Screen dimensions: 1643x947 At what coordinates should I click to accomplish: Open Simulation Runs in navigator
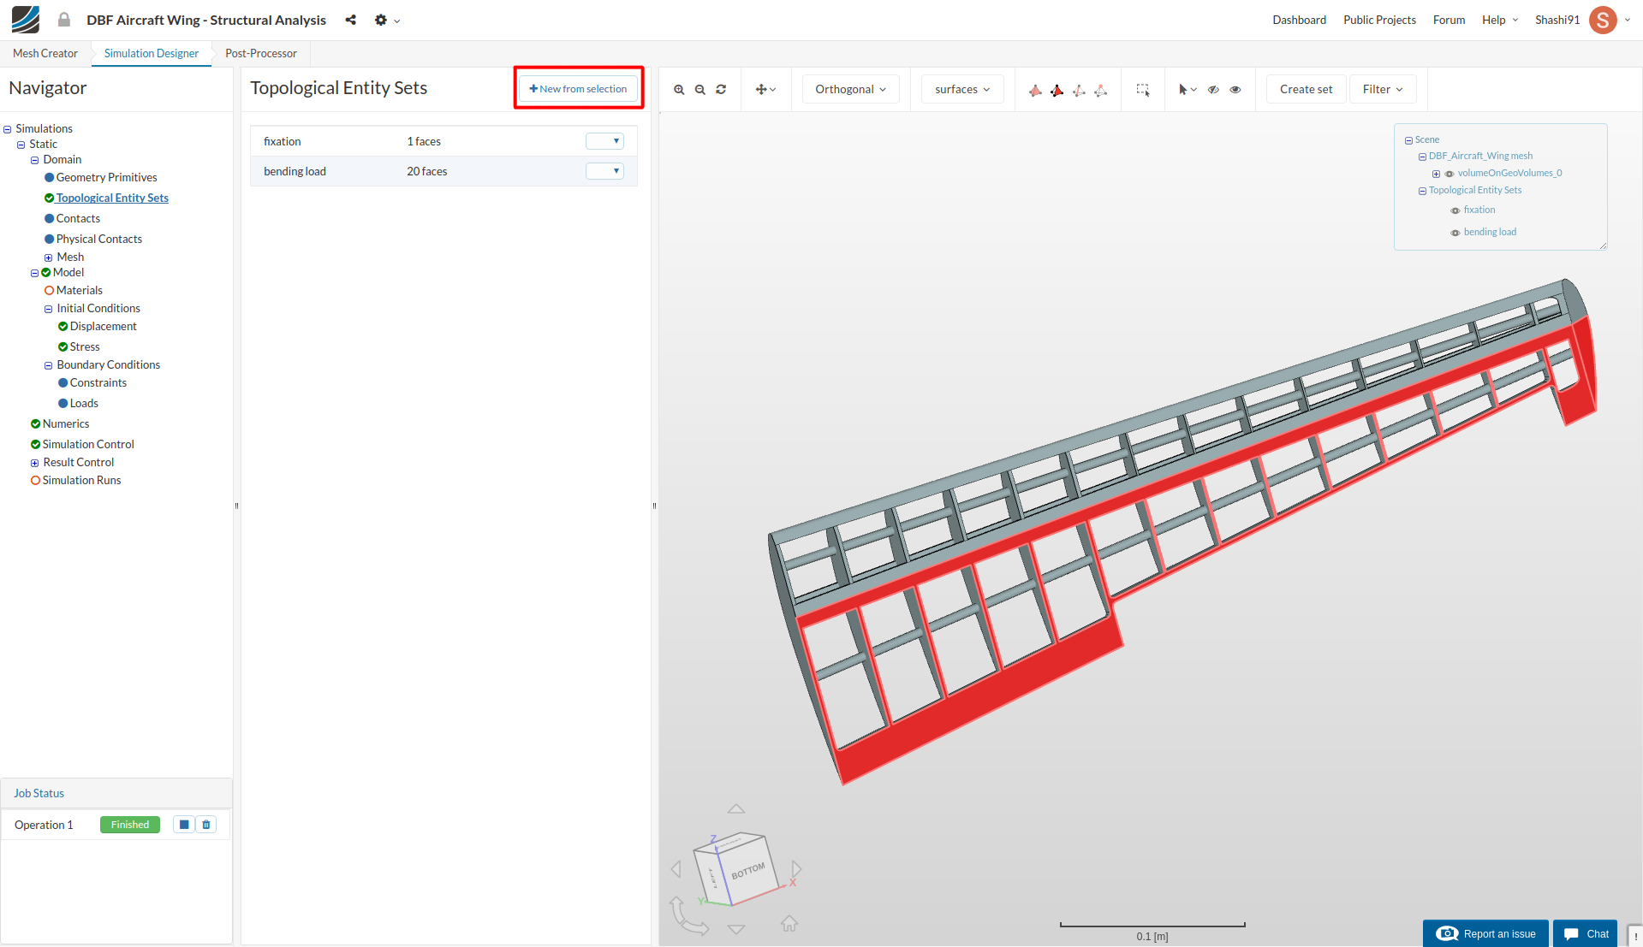pos(81,480)
